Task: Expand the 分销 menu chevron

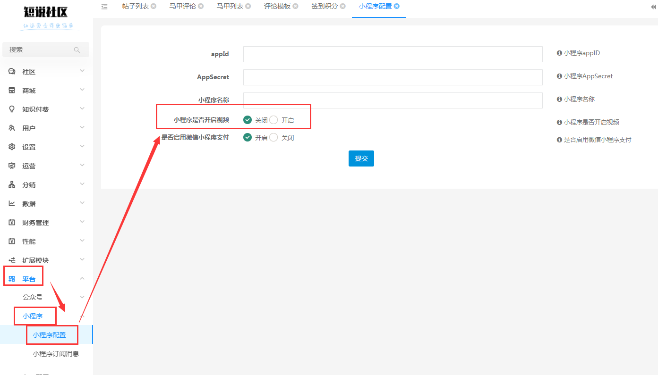Action: 82,184
